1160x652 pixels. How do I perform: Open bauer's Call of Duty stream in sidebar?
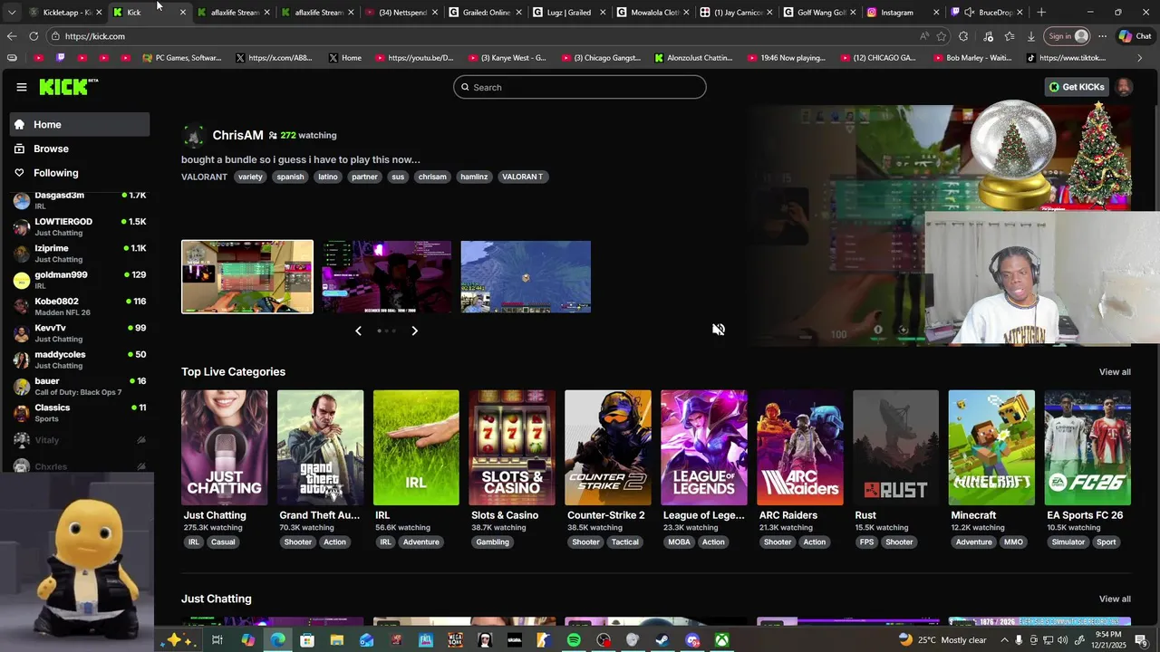(80, 387)
